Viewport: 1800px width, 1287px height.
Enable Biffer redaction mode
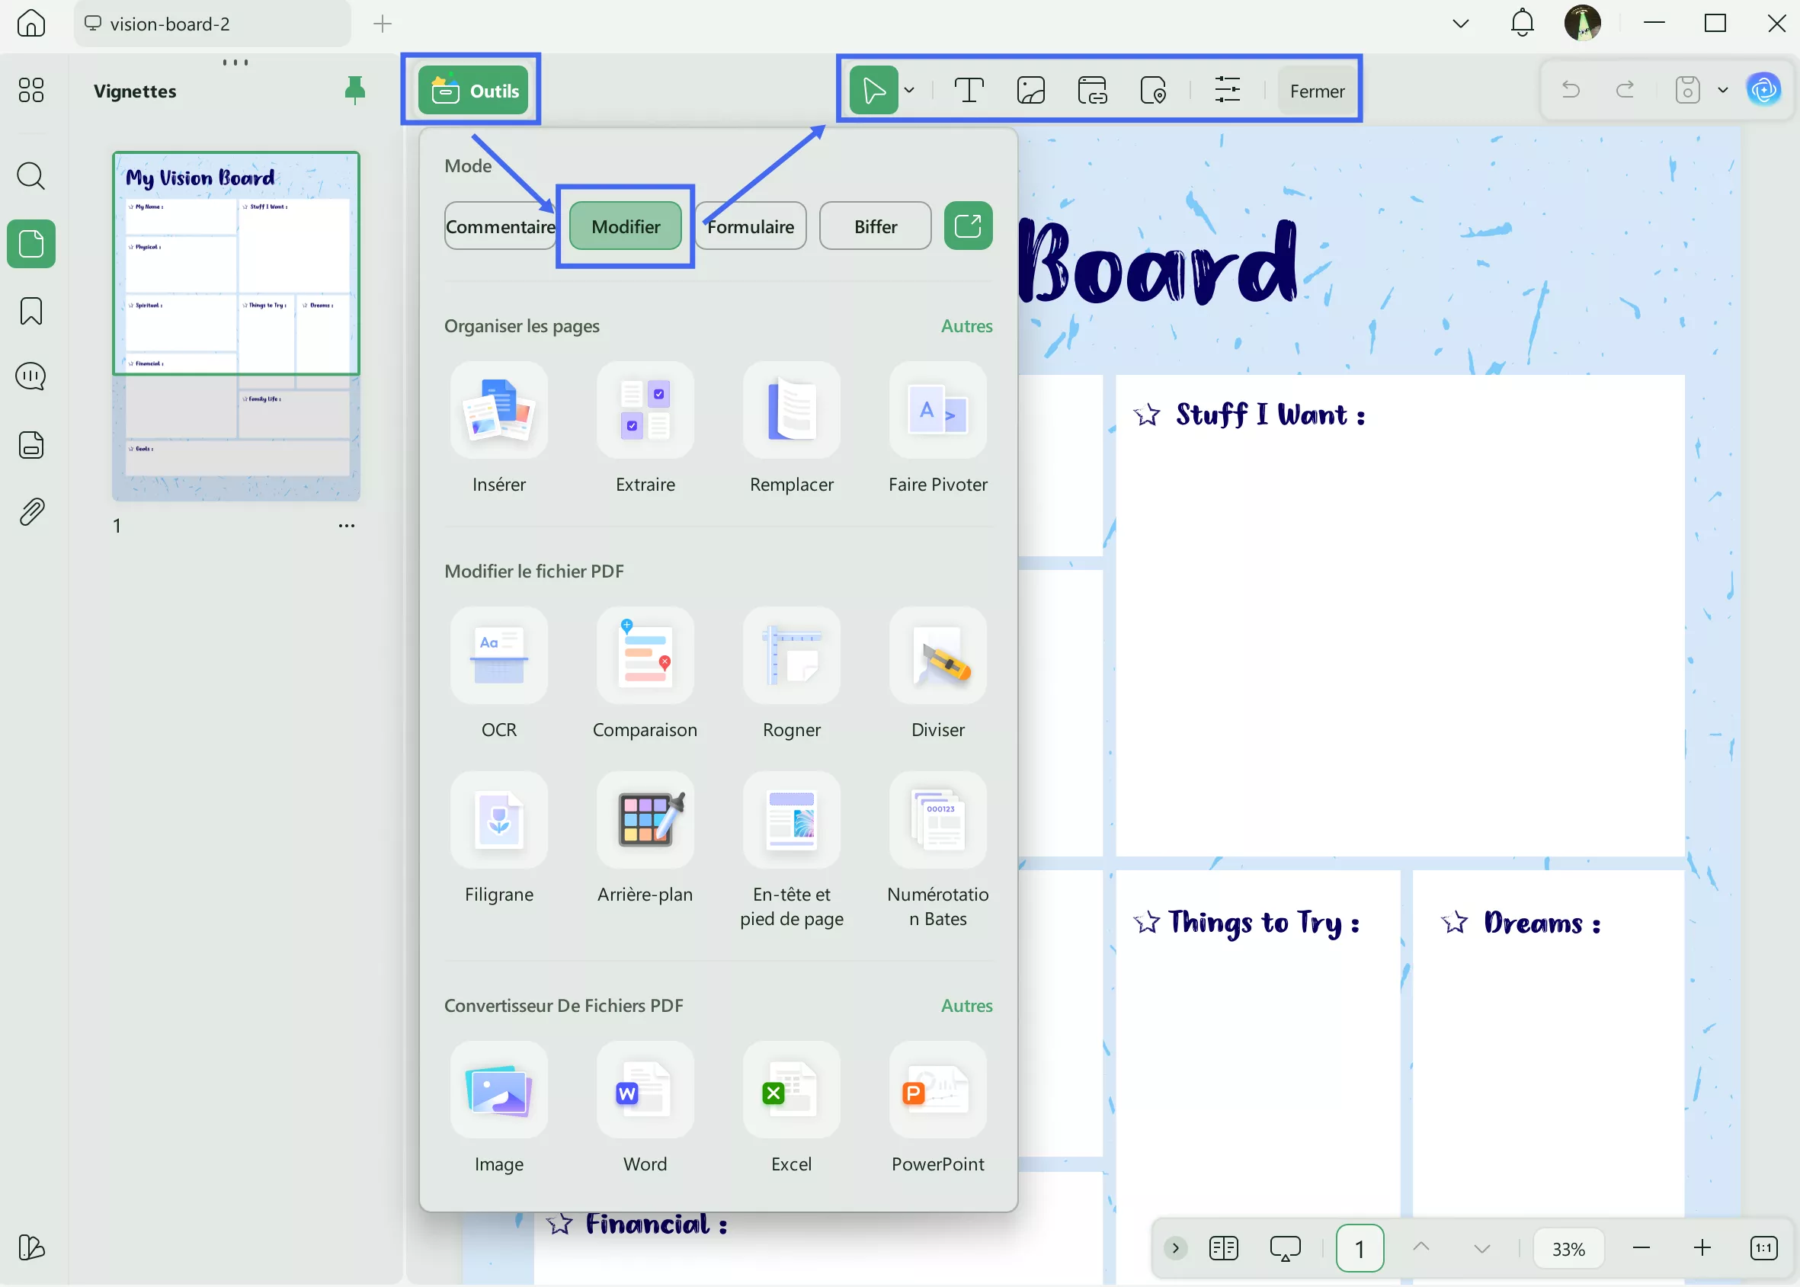874,226
